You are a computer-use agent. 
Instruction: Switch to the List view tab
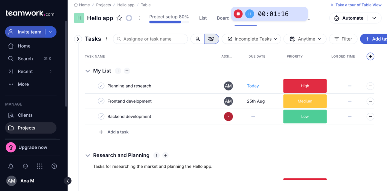click(203, 18)
